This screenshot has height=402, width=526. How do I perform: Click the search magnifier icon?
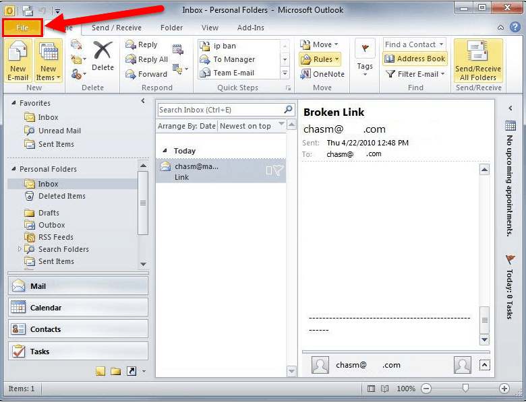coord(288,109)
